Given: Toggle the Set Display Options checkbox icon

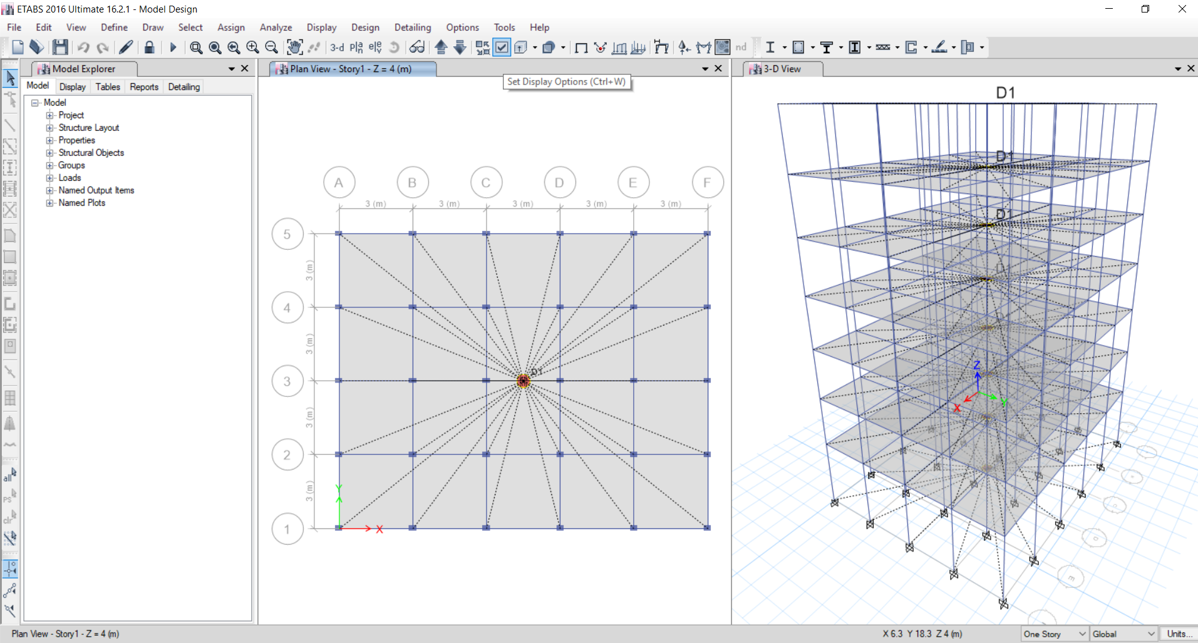Looking at the screenshot, I should (x=502, y=47).
